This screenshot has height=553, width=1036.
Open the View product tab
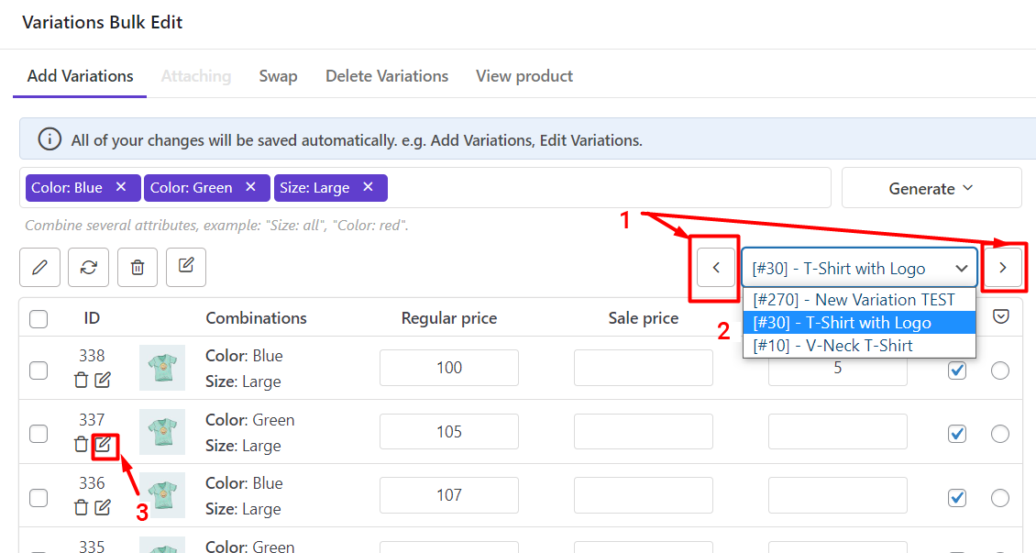(x=524, y=76)
